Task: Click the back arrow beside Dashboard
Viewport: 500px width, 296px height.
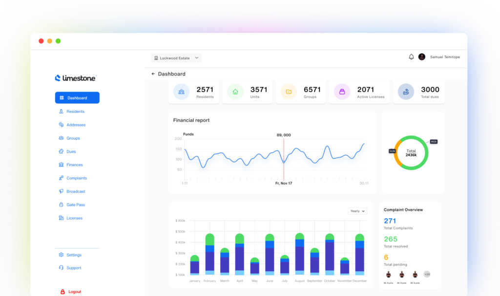Action: point(153,74)
